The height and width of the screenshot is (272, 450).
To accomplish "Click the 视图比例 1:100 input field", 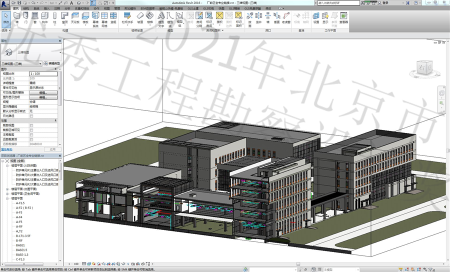I will point(43,73).
